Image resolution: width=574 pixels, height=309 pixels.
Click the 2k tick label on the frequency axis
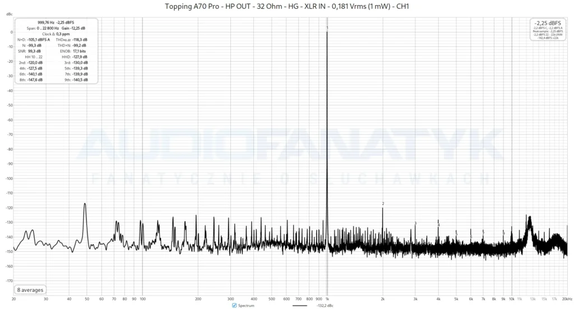(x=382, y=299)
